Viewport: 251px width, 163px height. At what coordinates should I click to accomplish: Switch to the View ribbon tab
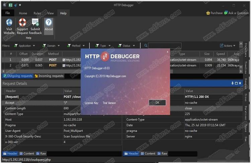click(51, 13)
